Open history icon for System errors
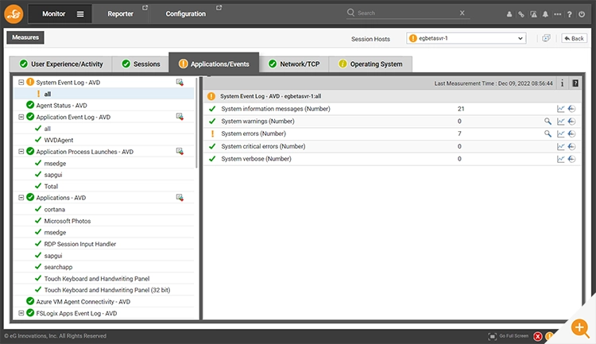Image resolution: width=596 pixels, height=344 pixels. tap(571, 133)
